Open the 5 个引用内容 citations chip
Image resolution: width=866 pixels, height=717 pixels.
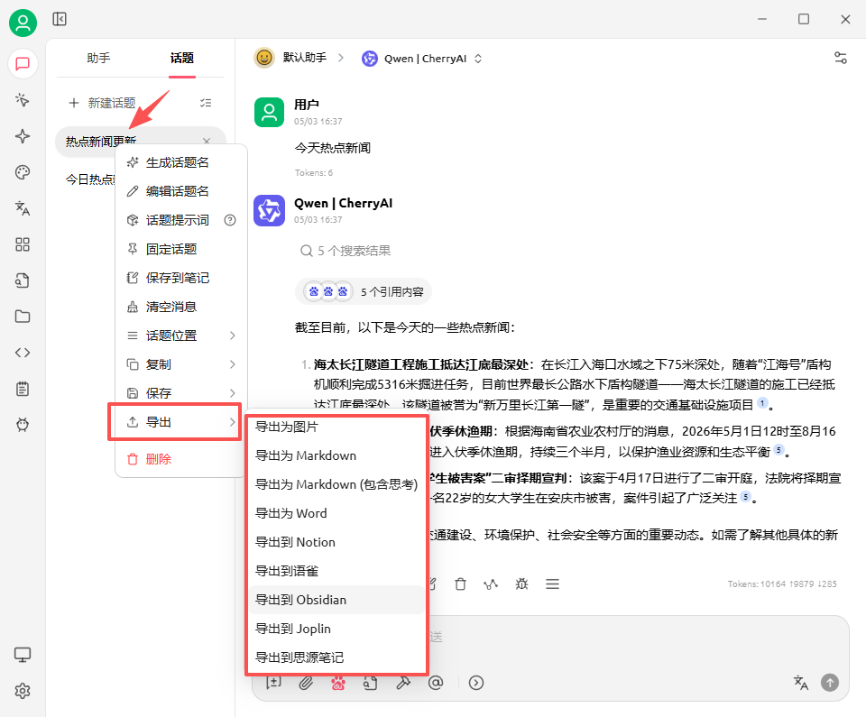pos(364,291)
